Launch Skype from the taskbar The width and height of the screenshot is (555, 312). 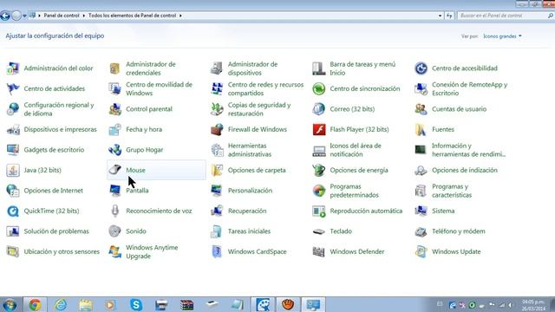[x=136, y=304]
